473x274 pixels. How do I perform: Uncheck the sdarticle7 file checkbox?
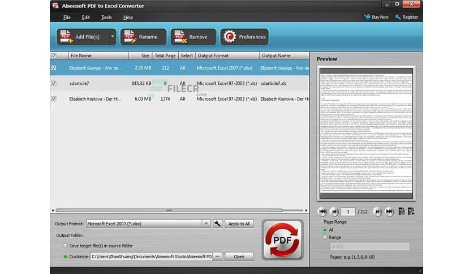coord(54,83)
